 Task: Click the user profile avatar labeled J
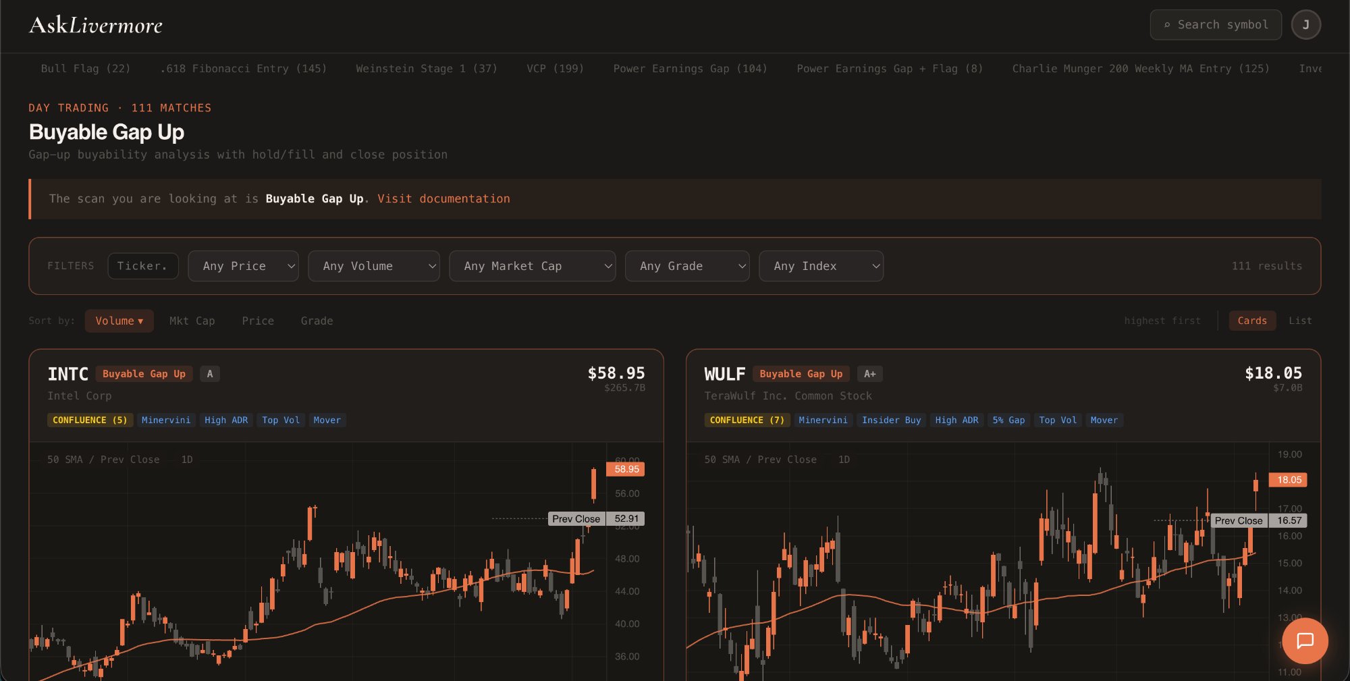[1307, 24]
